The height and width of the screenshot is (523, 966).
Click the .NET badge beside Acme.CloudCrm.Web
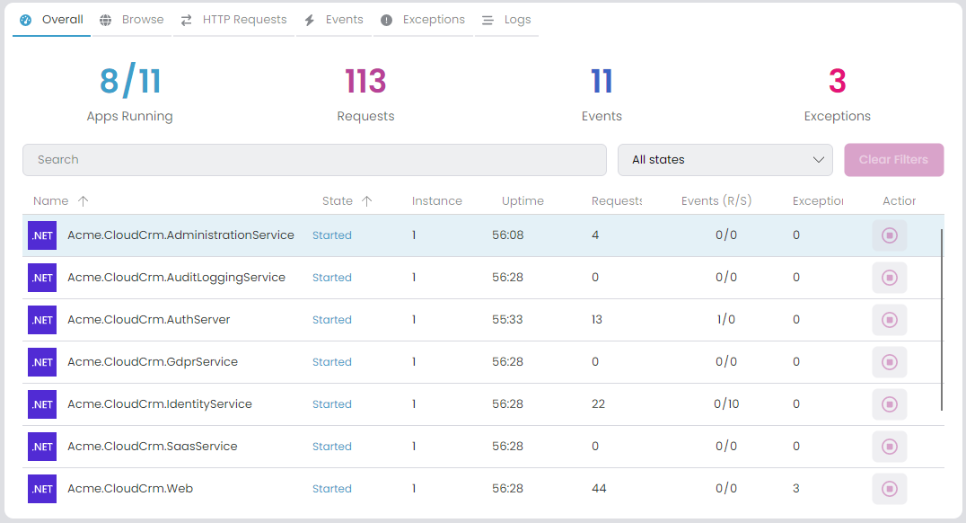(41, 488)
